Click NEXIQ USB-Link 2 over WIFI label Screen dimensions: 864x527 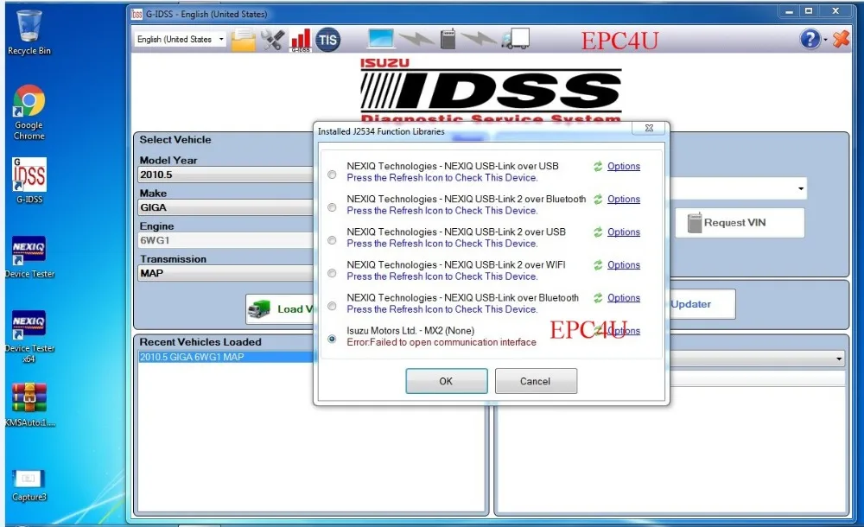pos(456,264)
